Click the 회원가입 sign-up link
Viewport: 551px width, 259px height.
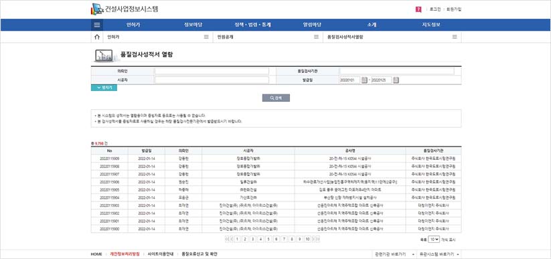click(x=454, y=9)
